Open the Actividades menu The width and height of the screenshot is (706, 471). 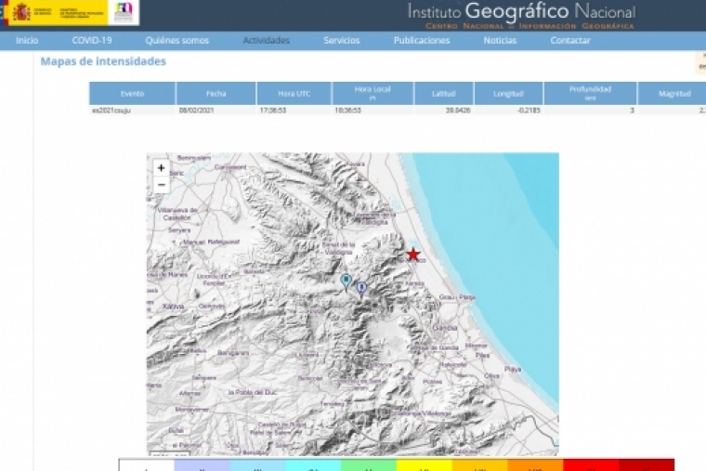pos(266,41)
